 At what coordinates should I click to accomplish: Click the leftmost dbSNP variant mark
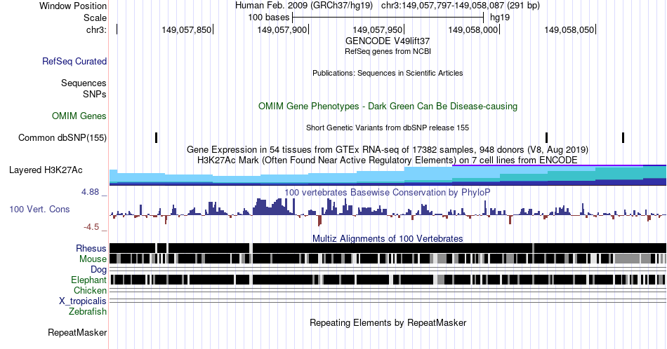156,137
